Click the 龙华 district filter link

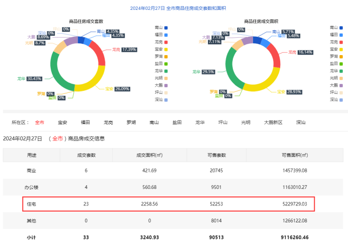coord(200,122)
